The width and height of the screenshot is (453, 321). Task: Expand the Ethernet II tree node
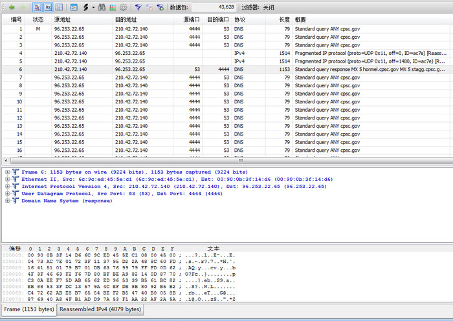point(7,180)
